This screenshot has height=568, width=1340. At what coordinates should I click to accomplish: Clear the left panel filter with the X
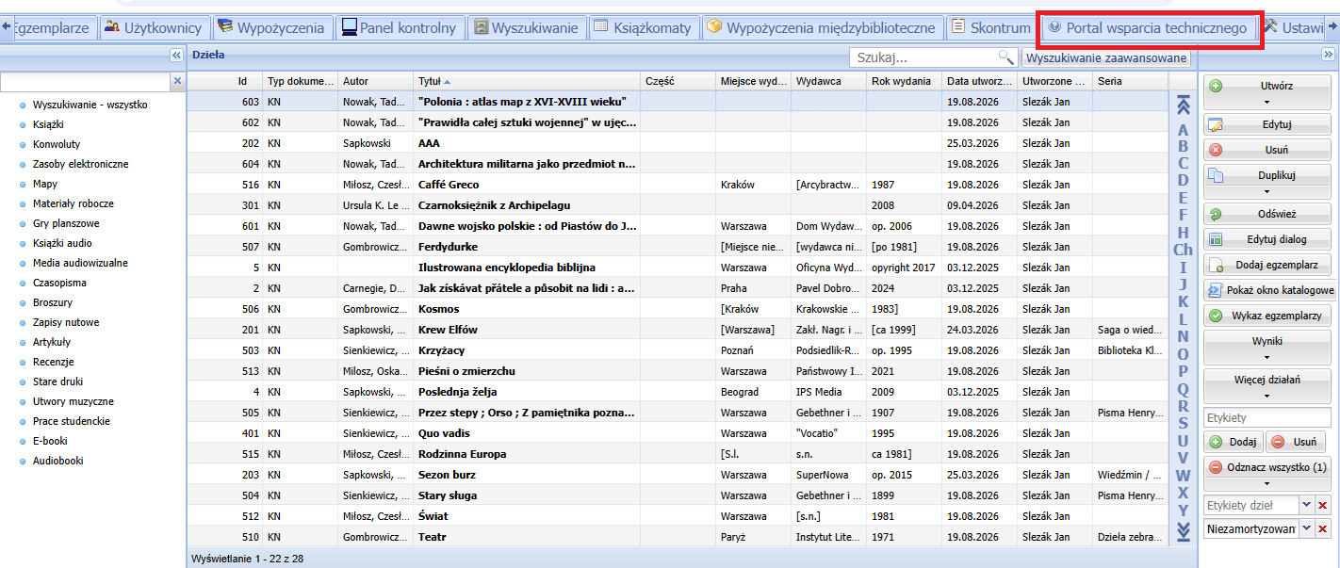point(177,82)
